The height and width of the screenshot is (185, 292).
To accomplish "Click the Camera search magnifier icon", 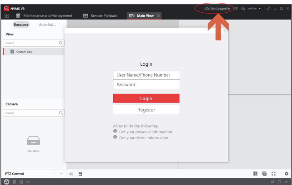I will (60, 113).
